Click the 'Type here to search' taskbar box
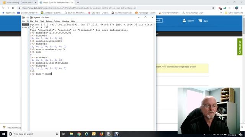The height and width of the screenshot is (137, 245). pyautogui.click(x=33, y=134)
